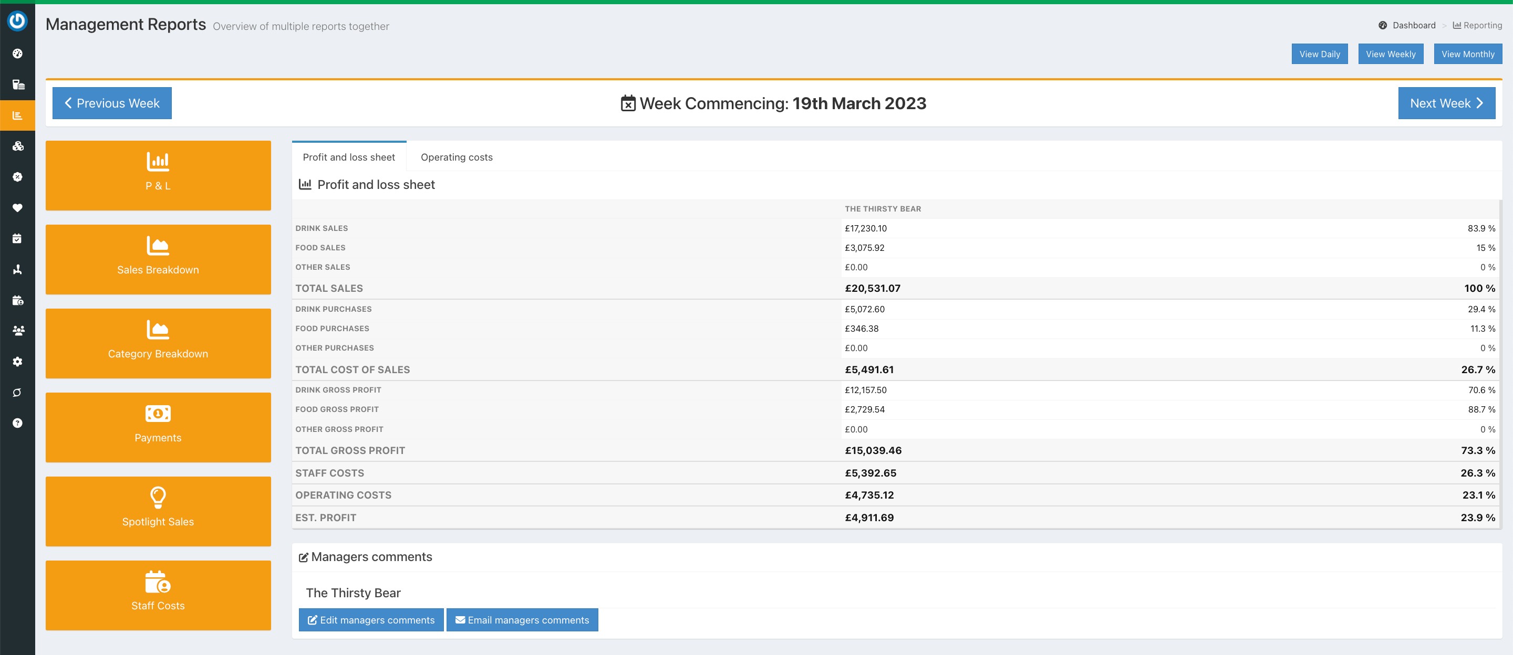
Task: Click the £20,531.07 total sales value
Action: [x=872, y=288]
